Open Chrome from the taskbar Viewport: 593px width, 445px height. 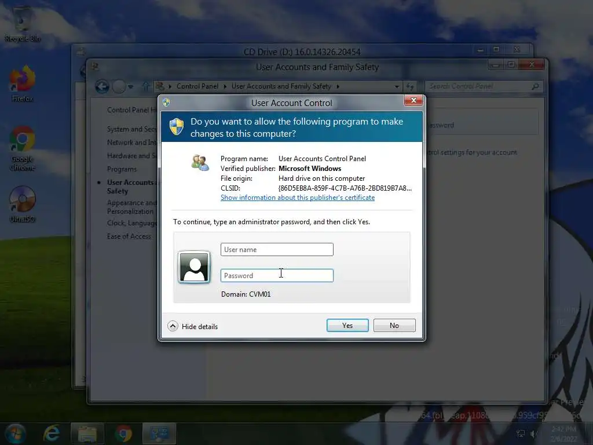123,433
